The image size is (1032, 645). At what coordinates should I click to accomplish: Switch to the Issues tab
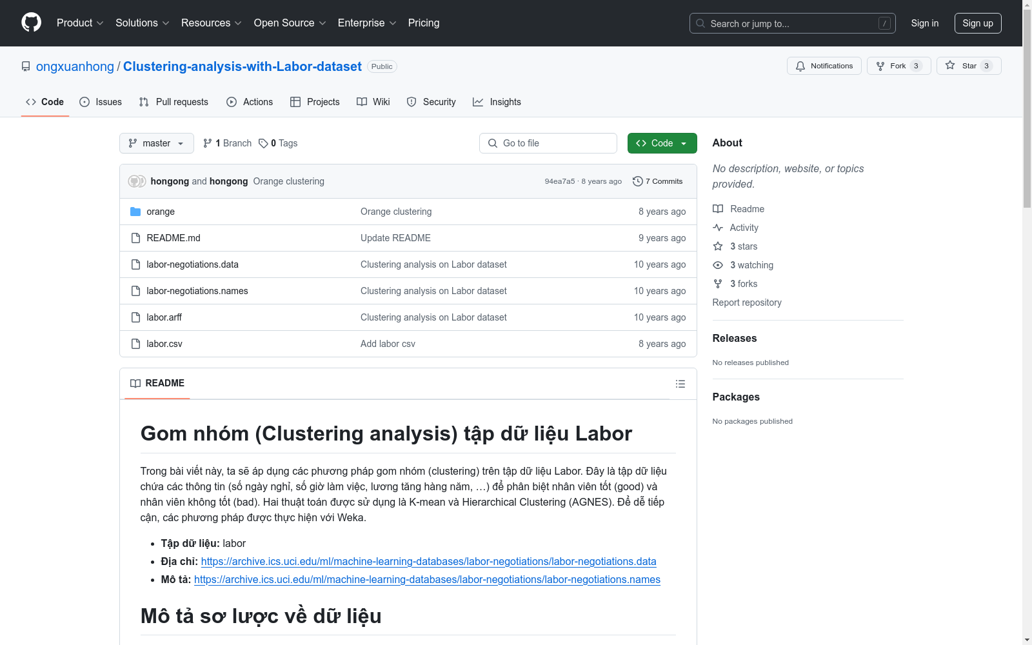click(101, 102)
